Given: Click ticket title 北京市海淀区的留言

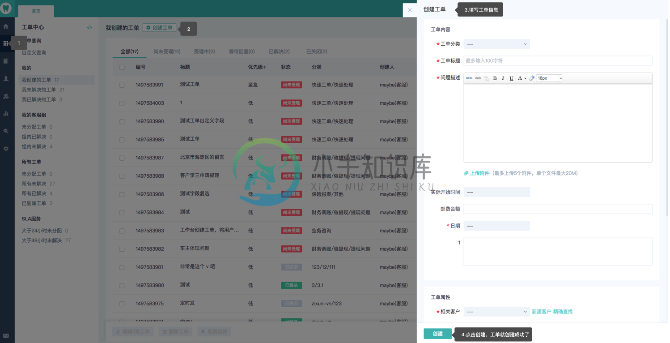Looking at the screenshot, I should (x=202, y=158).
